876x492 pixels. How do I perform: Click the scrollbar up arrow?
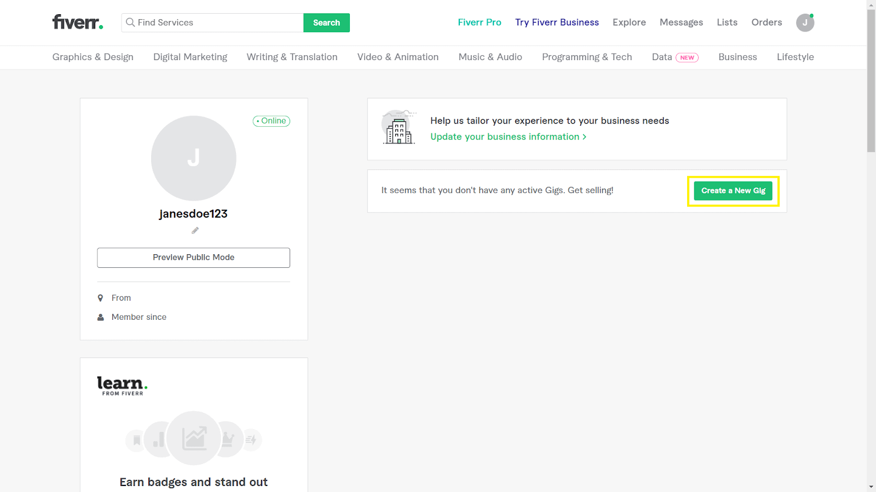coord(871,4)
